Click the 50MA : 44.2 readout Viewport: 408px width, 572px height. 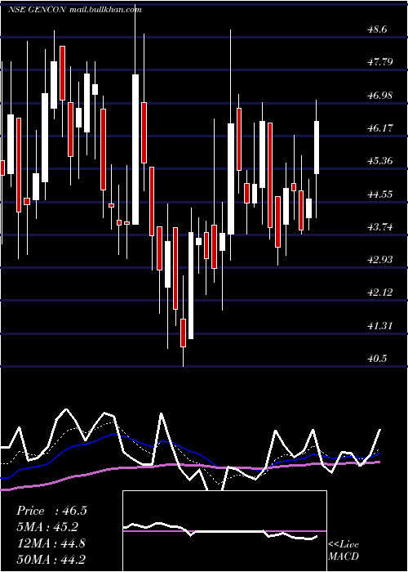(51, 559)
